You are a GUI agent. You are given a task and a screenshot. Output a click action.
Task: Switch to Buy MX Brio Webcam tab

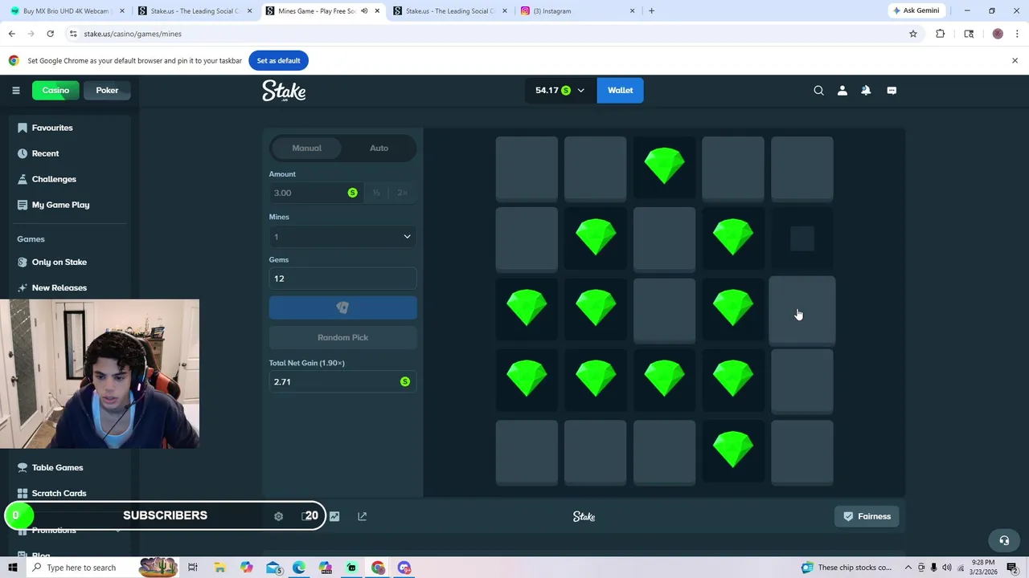pyautogui.click(x=68, y=11)
